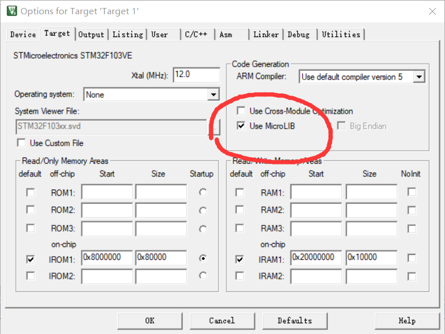This screenshot has height=334, width=445.
Task: Go to the Linker tab
Action: pyautogui.click(x=266, y=34)
